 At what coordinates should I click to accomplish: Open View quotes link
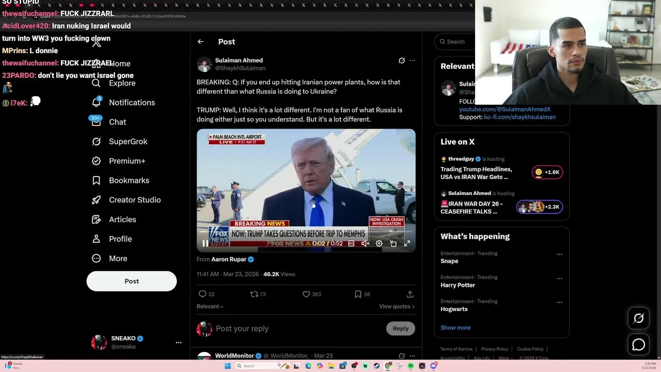397,306
